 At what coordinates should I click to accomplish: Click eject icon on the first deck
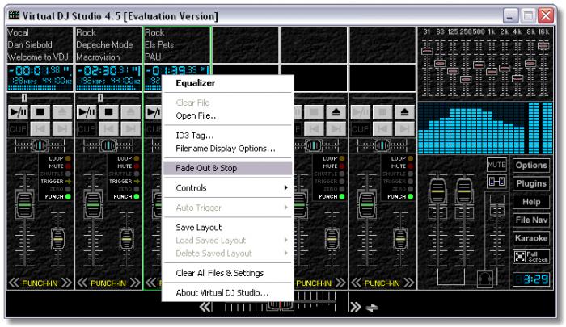coord(61,113)
